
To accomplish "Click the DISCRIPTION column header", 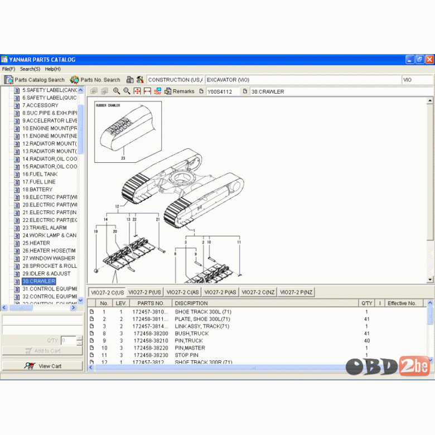I will [265, 303].
